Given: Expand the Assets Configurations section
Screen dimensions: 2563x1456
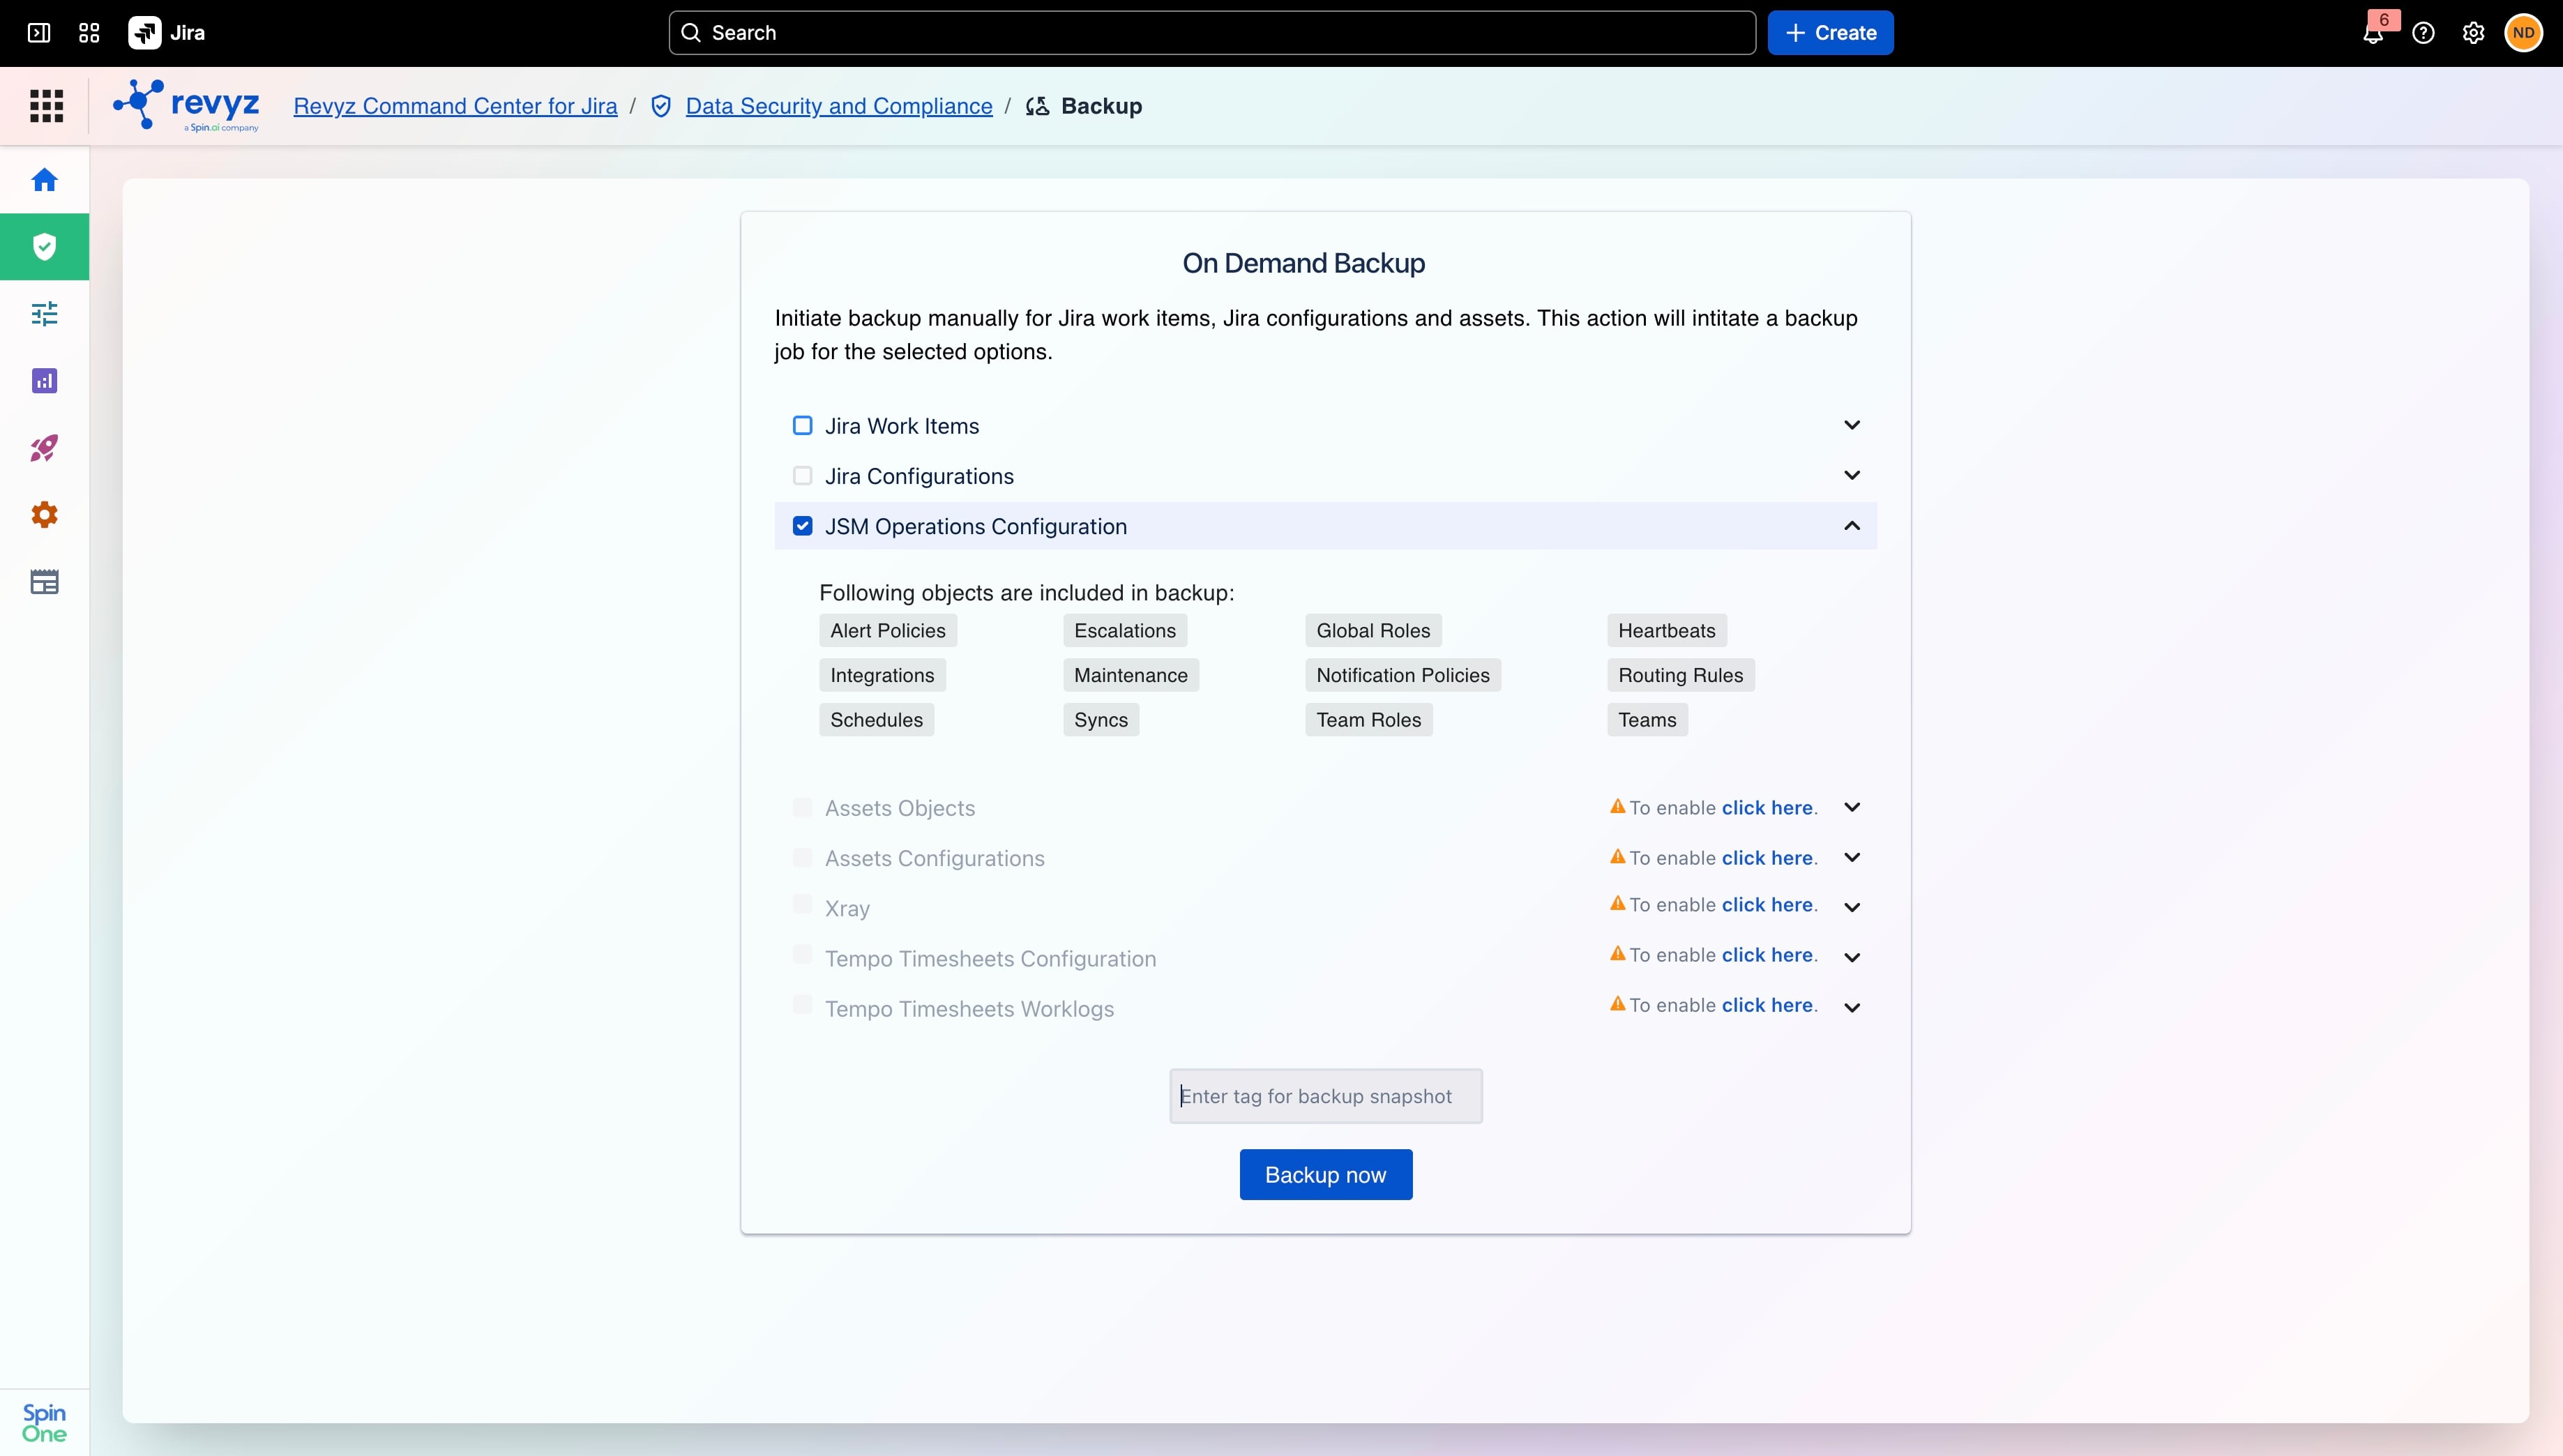Looking at the screenshot, I should [x=1852, y=857].
